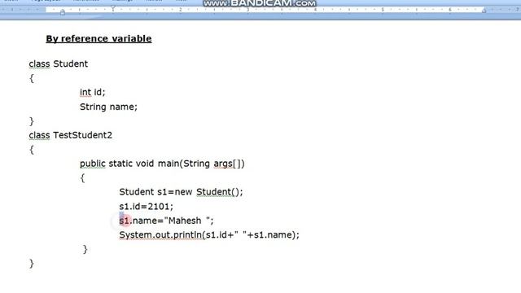Click the heading "By reference variable"
This screenshot has width=521, height=293.
(x=99, y=38)
